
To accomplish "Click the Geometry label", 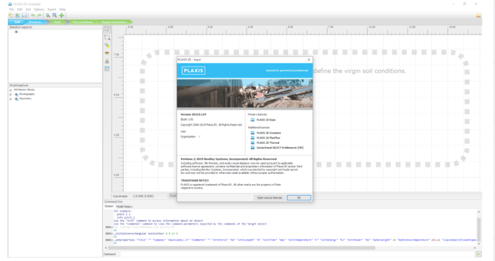I will (x=25, y=99).
